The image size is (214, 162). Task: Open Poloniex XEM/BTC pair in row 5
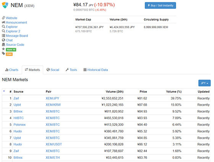pyautogui.click(x=53, y=125)
